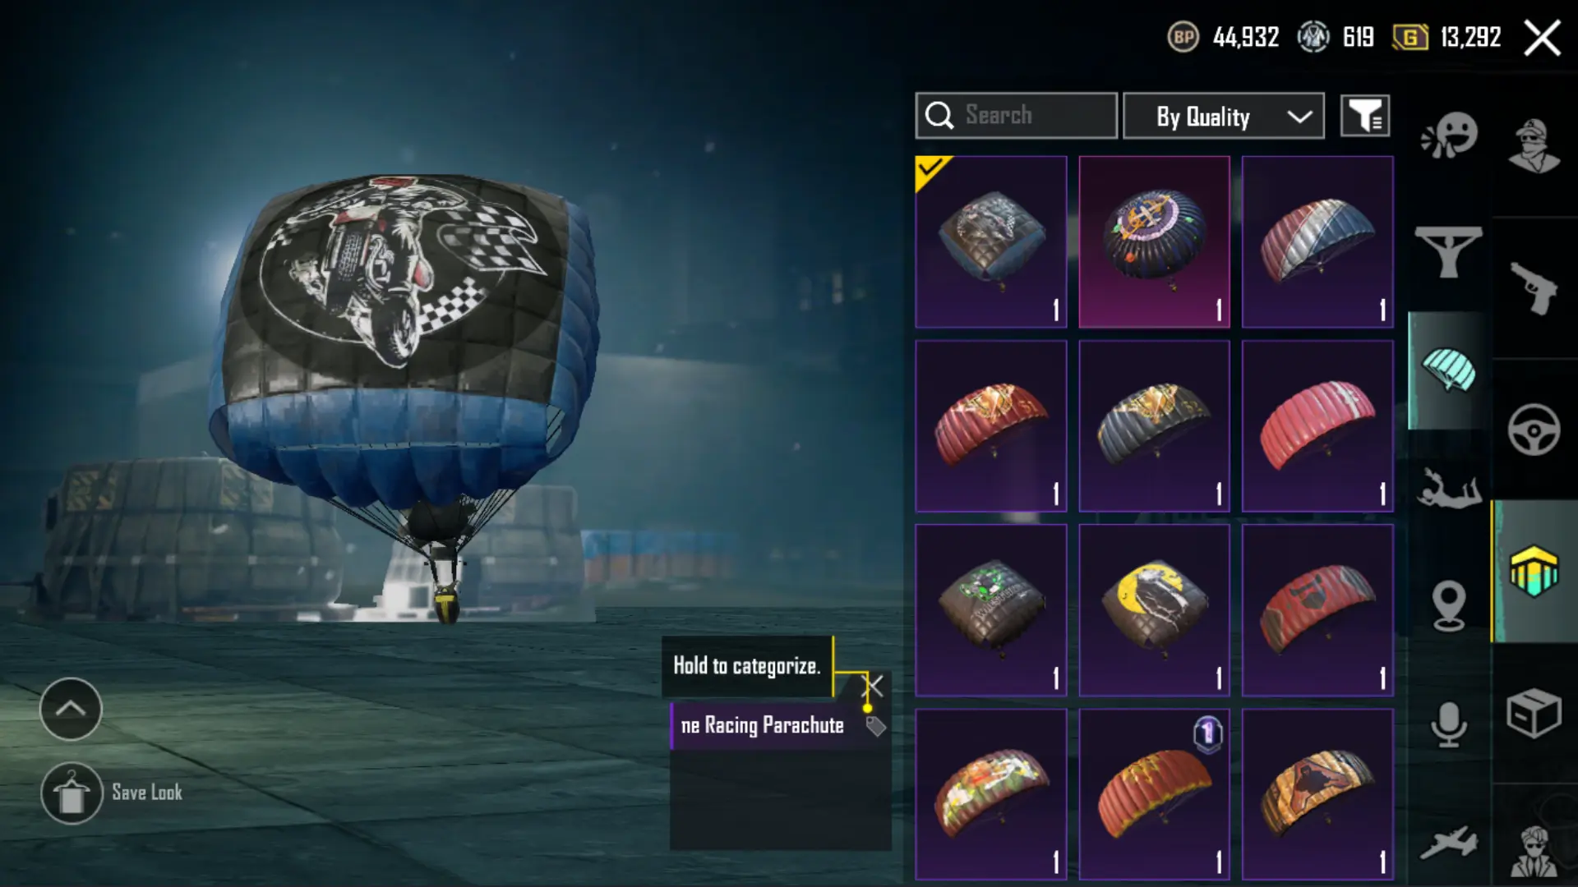Tap the tag icon beside Racing Parachute
1578x887 pixels.
876,726
